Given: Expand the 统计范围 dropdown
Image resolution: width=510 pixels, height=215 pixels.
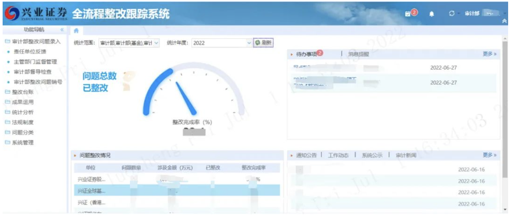Looking at the screenshot, I should 156,43.
